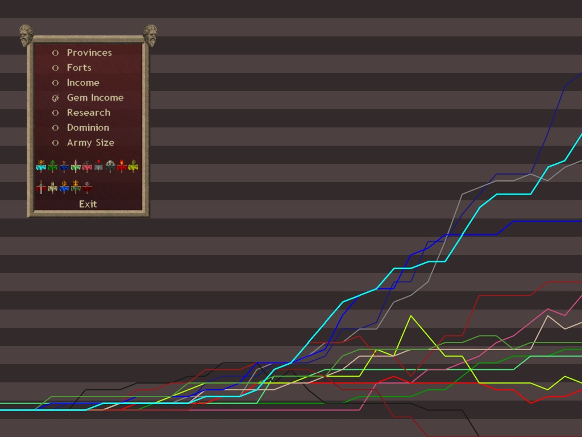Select the yellow serpent-topped nation flag
This screenshot has width=582, height=437.
[x=133, y=166]
